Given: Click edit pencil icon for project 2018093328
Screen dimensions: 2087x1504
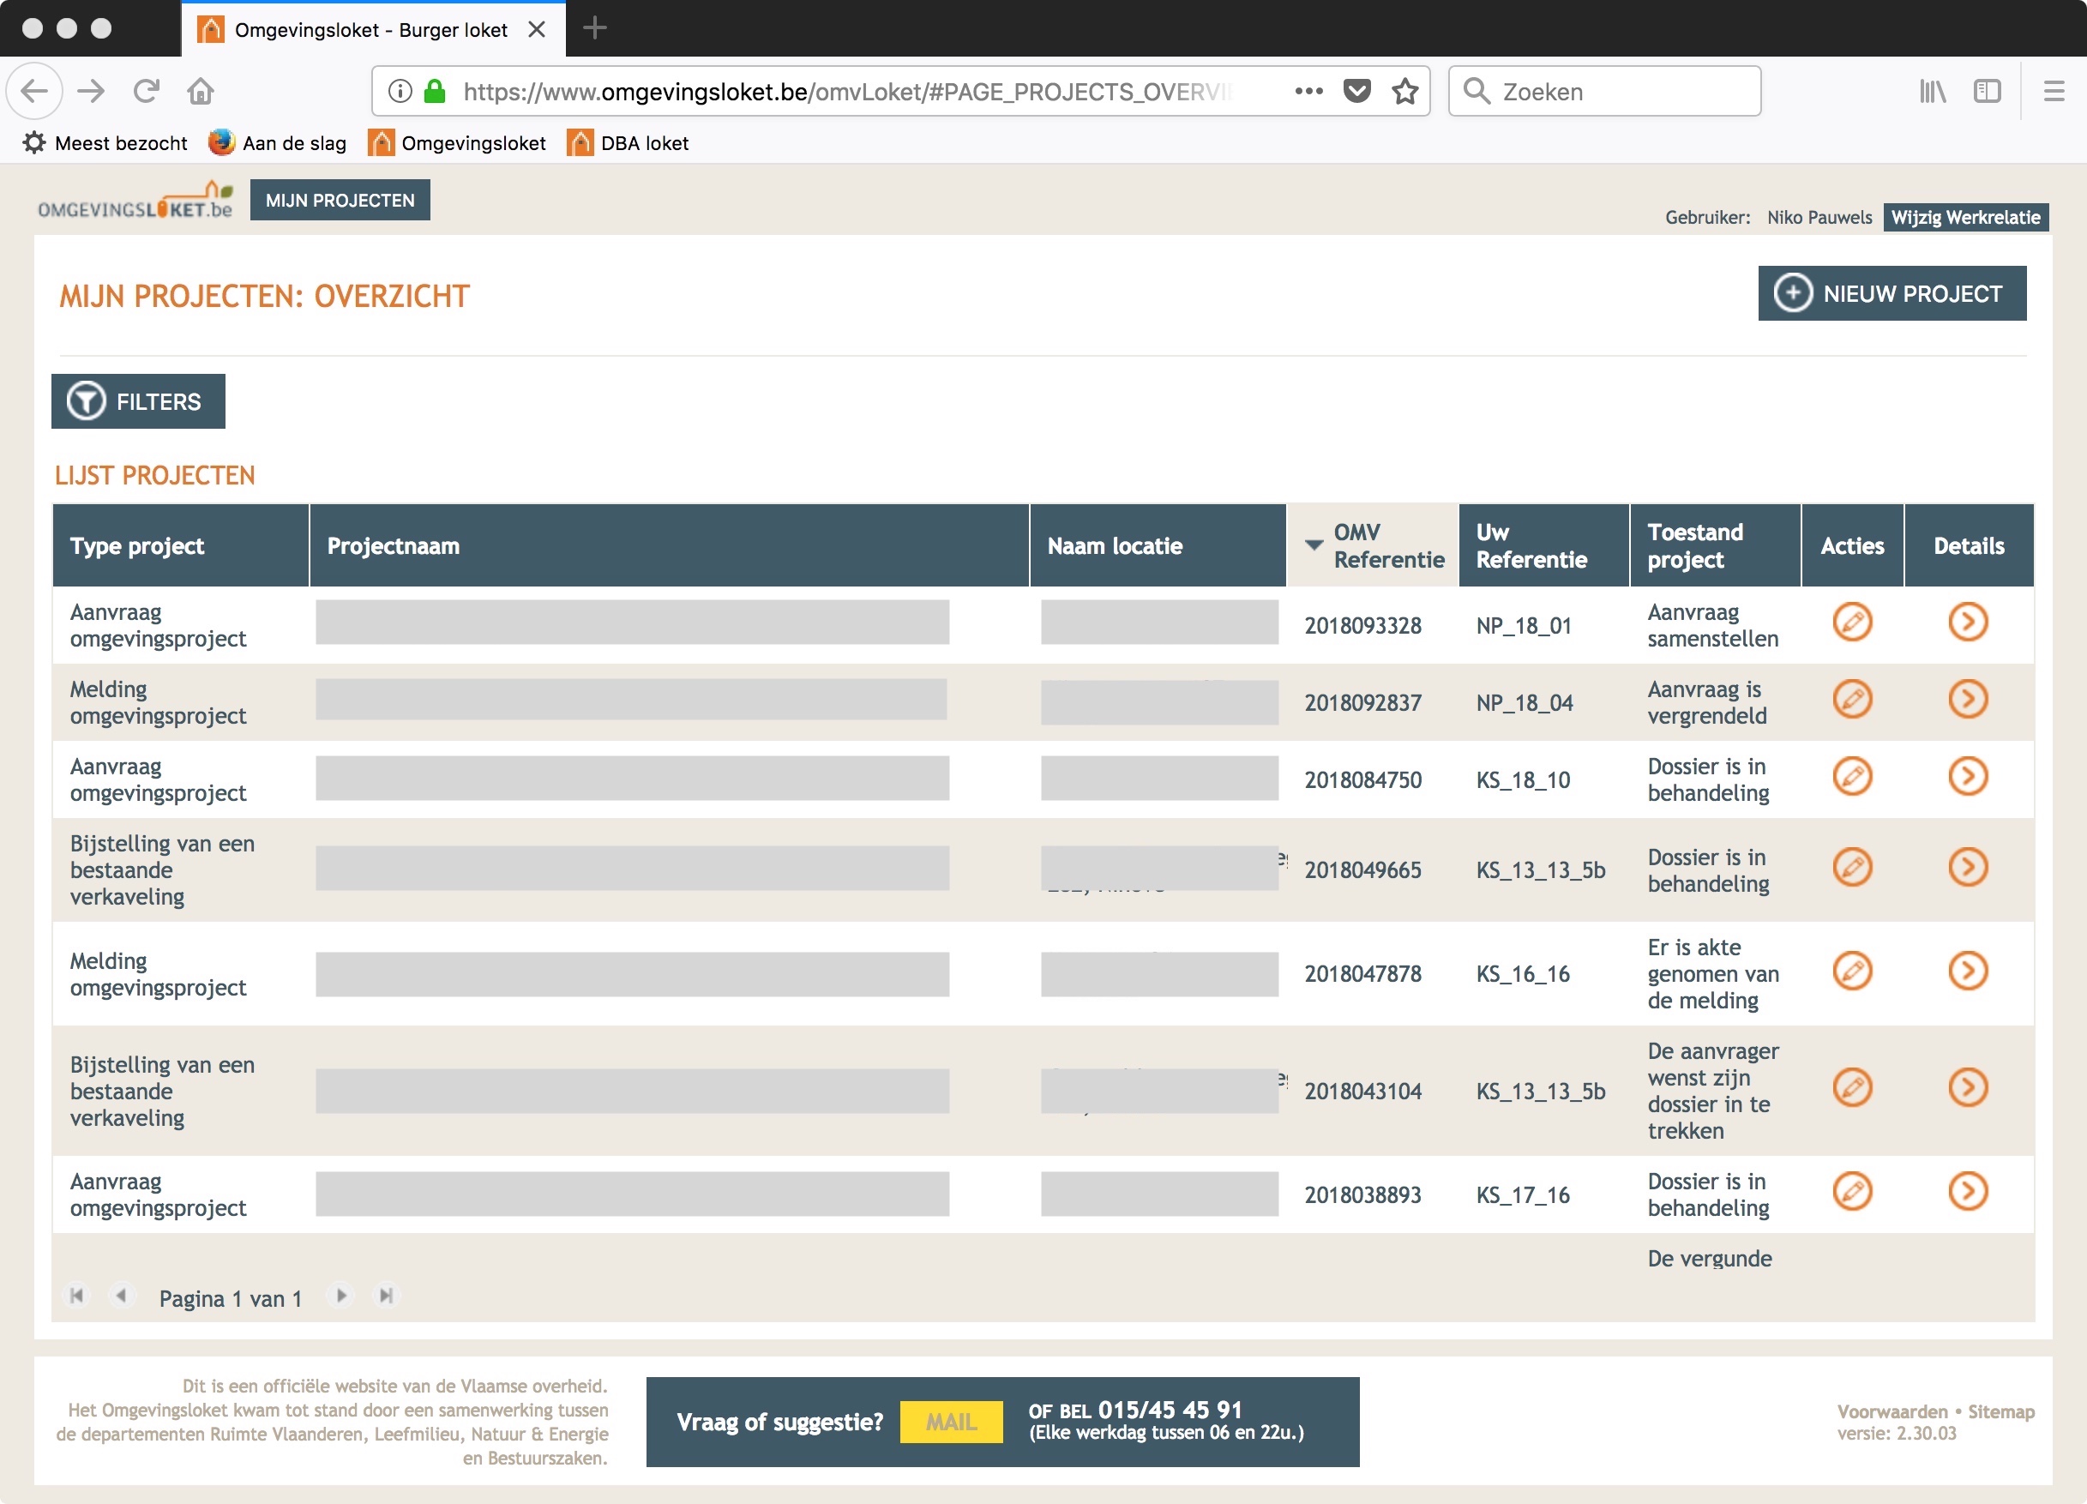Looking at the screenshot, I should tap(1851, 623).
